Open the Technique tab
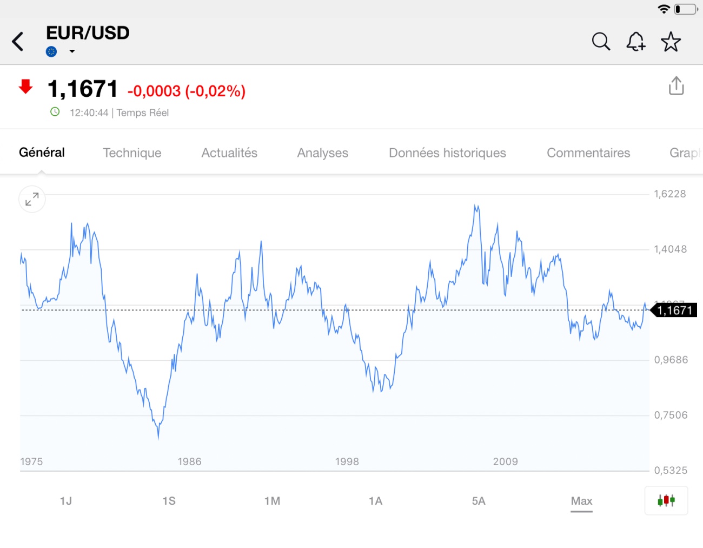 pos(132,153)
